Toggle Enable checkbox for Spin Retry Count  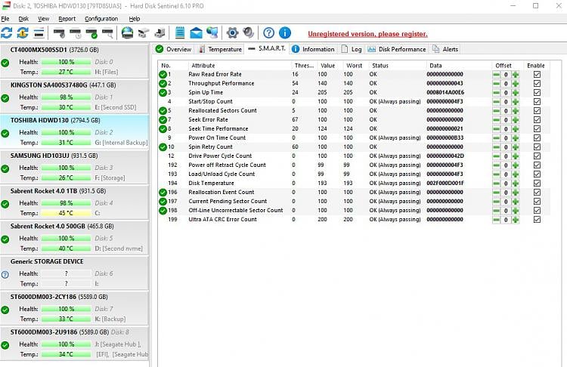537,147
